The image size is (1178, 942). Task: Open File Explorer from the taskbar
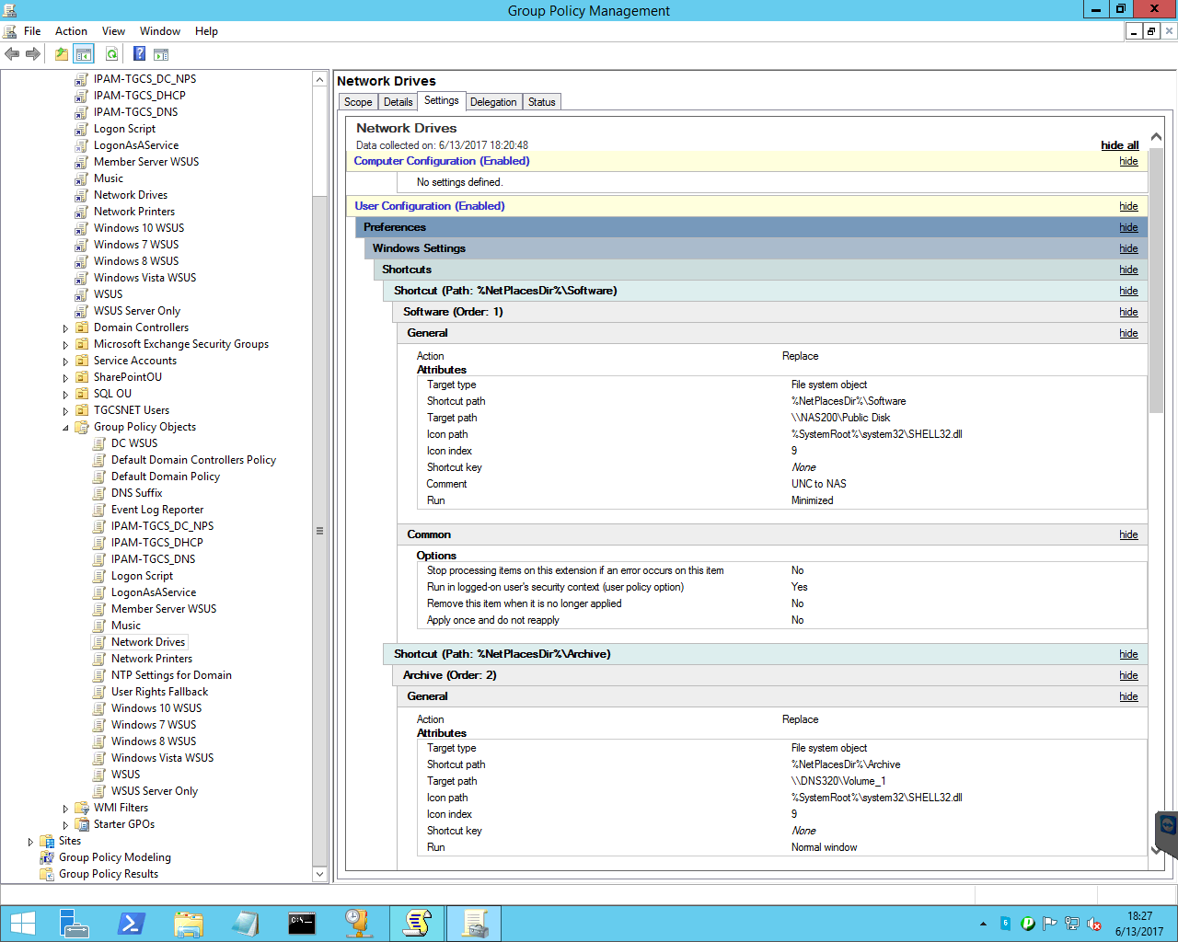pos(188,923)
